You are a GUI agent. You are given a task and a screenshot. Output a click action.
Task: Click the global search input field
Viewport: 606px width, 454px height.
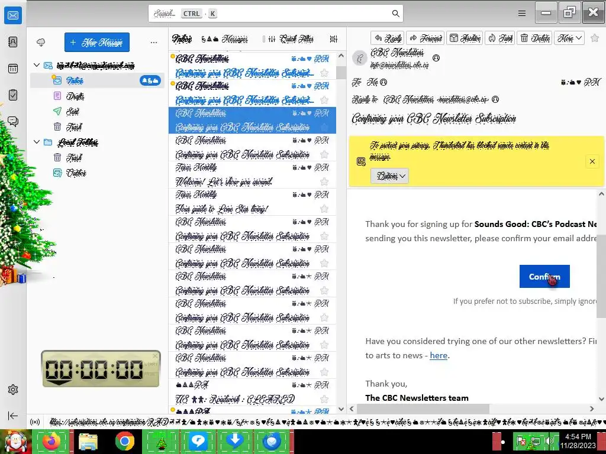pos(276,14)
